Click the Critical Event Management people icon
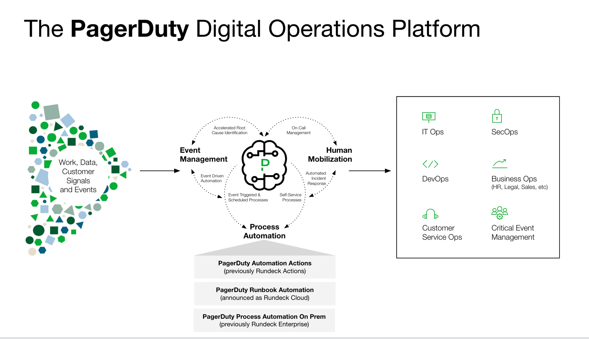The image size is (589, 339). 499,213
